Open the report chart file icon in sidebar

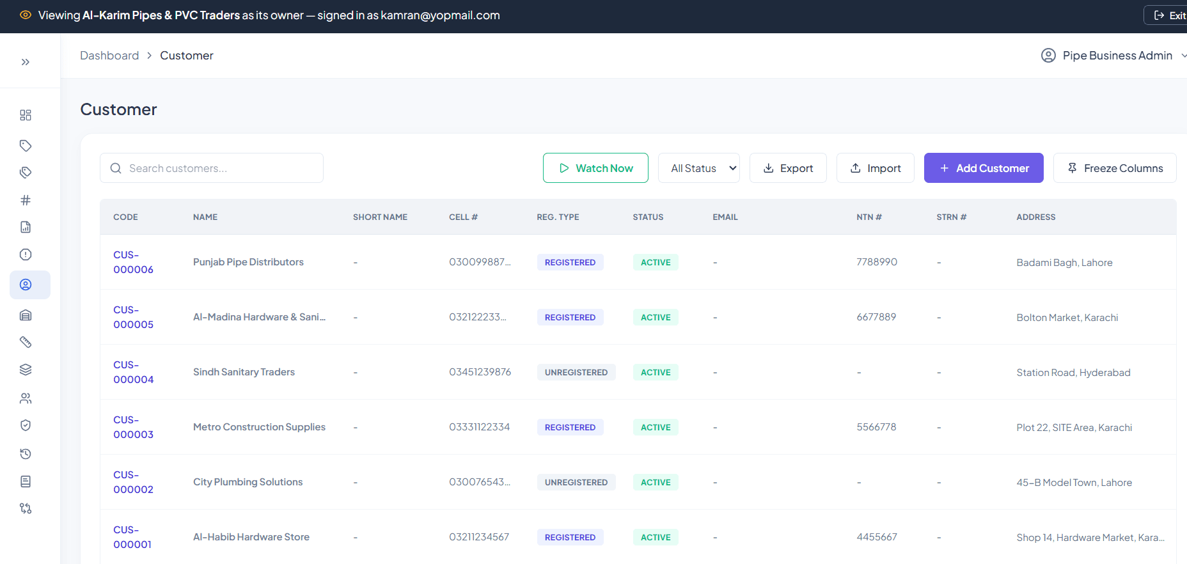tap(26, 227)
